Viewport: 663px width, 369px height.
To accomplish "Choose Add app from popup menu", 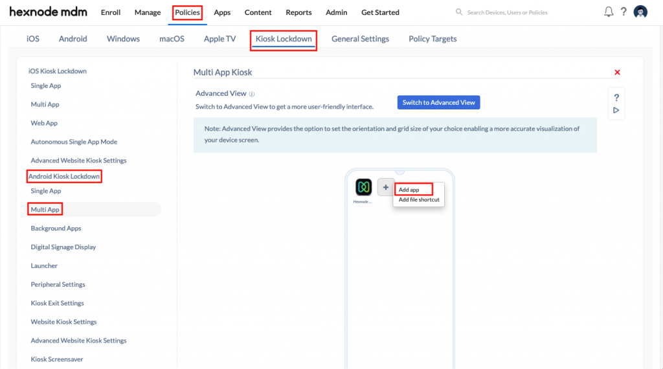I will click(409, 190).
